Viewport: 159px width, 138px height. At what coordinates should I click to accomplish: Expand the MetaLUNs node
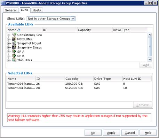click(8, 39)
